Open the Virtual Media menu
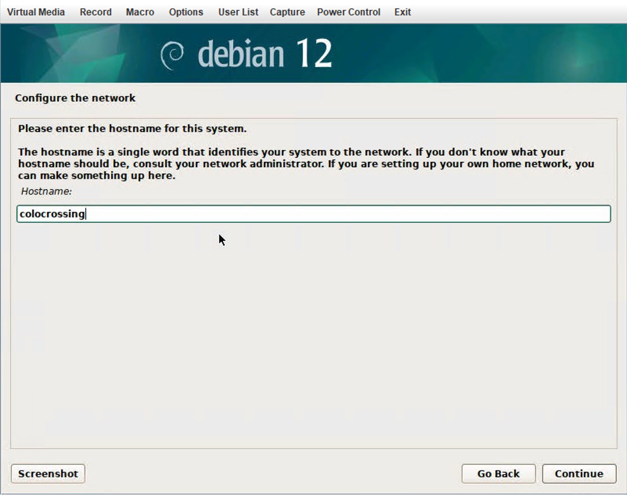The height and width of the screenshot is (495, 627). (x=36, y=12)
